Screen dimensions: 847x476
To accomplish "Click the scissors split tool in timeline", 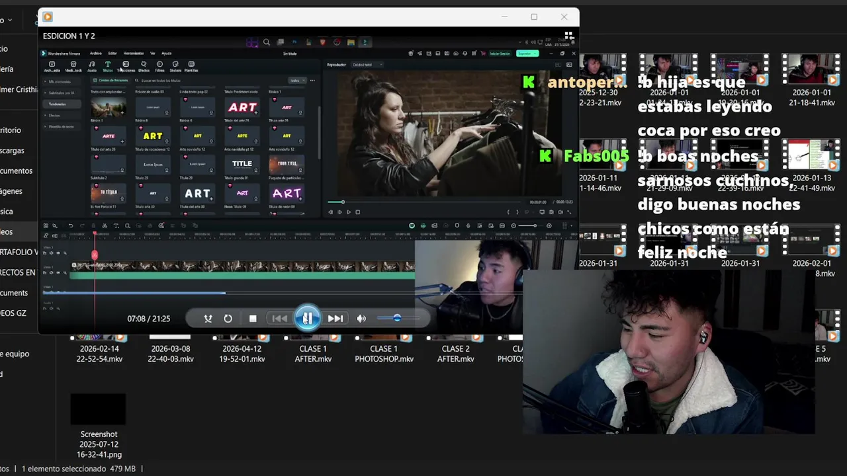I will 105,225.
